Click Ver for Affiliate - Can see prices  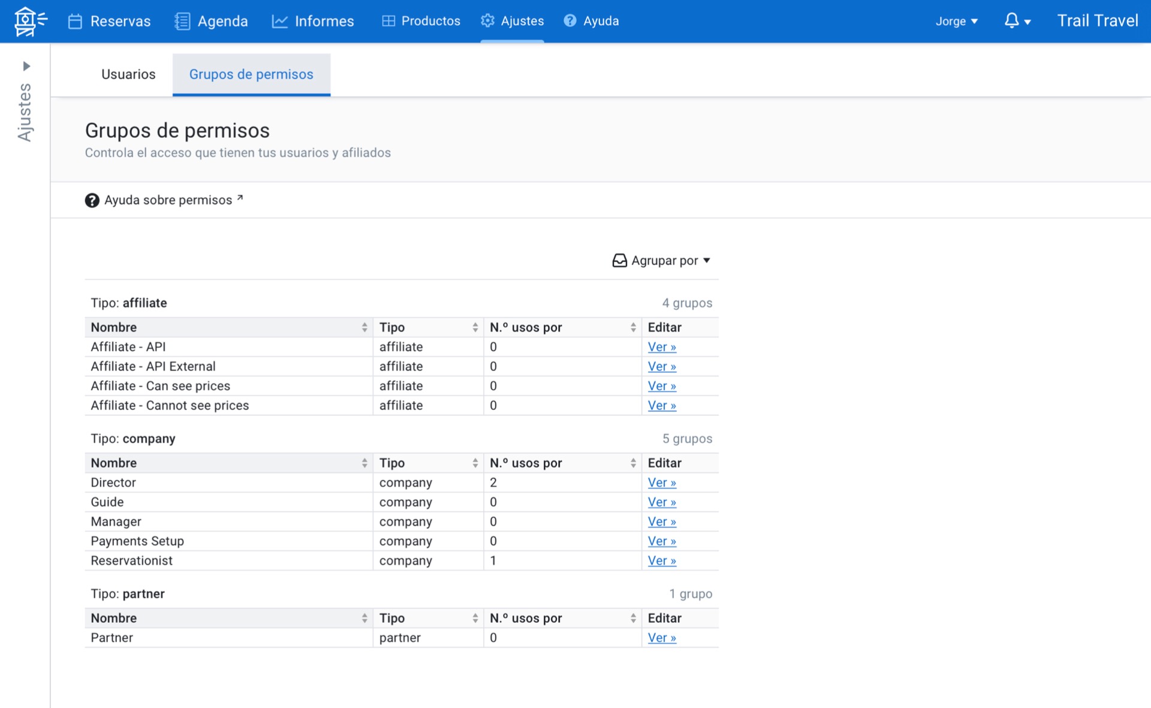click(662, 386)
